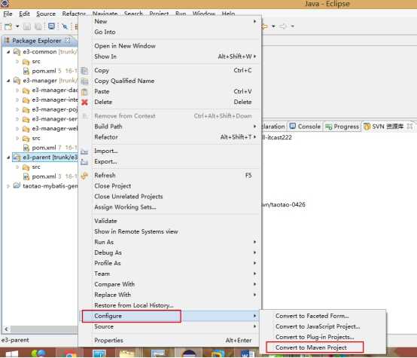Select Restore from Local History
Viewport: 417px width, 358px height.
tap(170, 305)
